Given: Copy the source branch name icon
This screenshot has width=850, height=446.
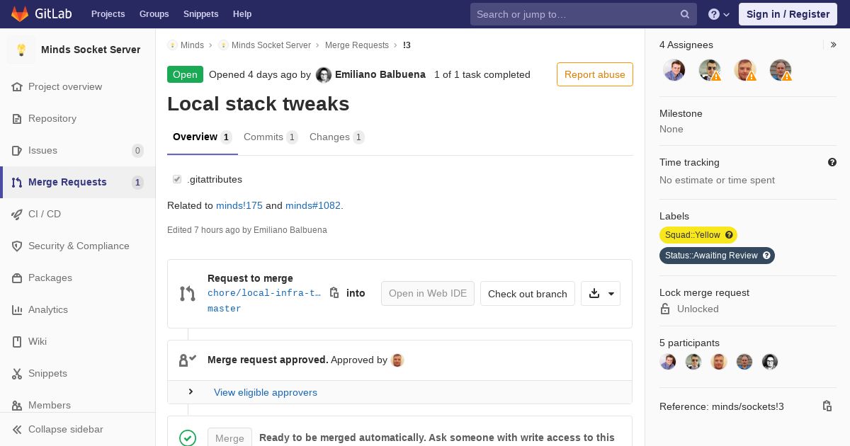Looking at the screenshot, I should click(x=334, y=292).
